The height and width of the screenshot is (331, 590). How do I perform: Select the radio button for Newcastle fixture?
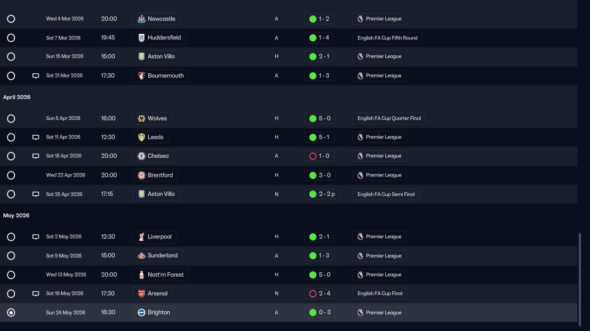click(x=11, y=19)
